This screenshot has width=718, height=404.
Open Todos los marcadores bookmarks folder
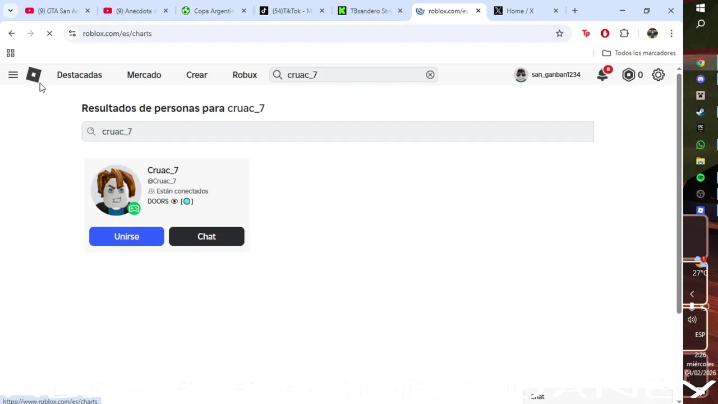coord(639,53)
